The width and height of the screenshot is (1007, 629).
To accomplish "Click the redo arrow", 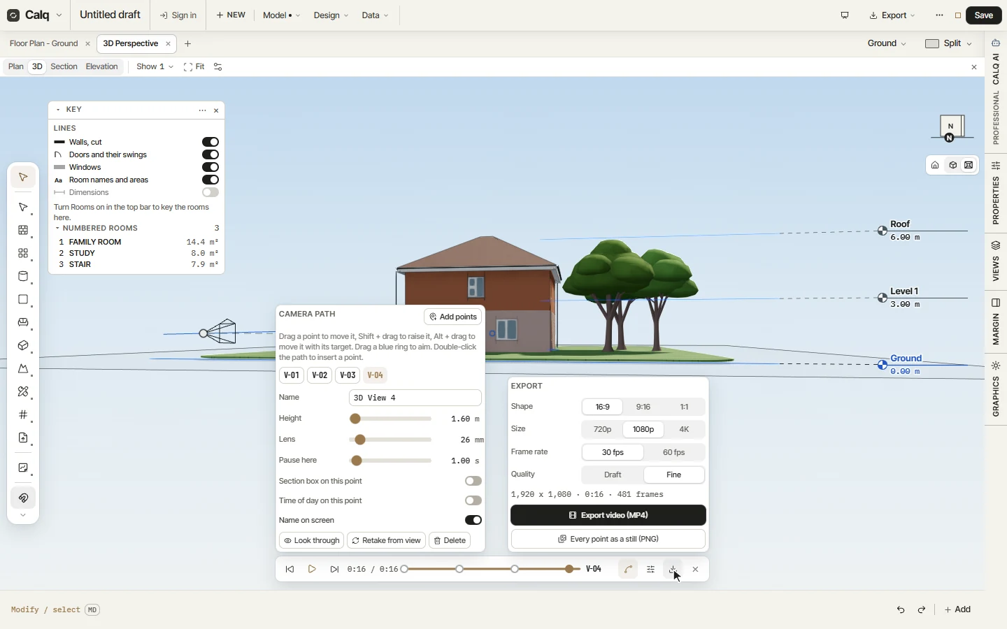I will point(922,610).
